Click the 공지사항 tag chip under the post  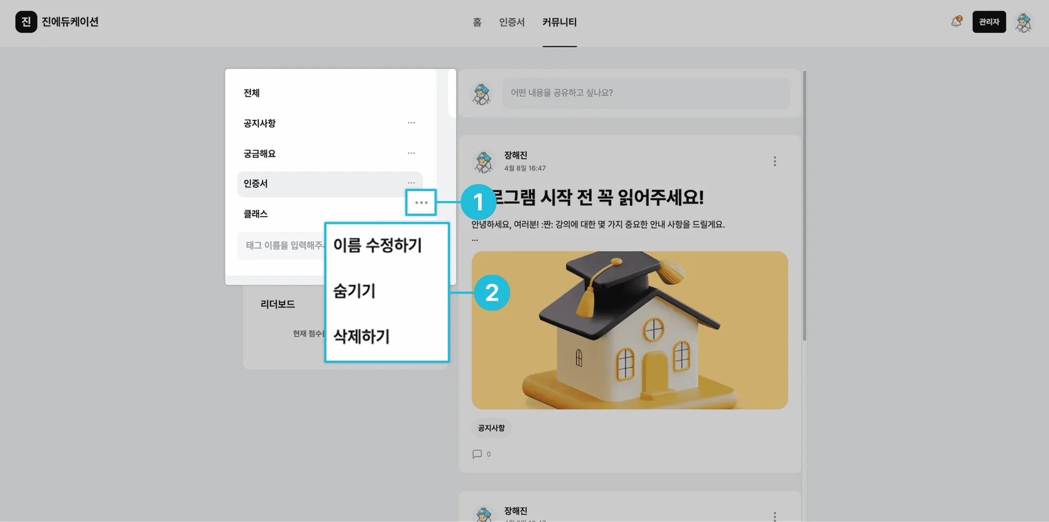click(491, 428)
